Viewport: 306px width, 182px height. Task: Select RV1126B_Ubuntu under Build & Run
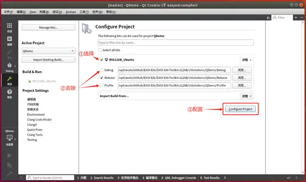pos(44,81)
